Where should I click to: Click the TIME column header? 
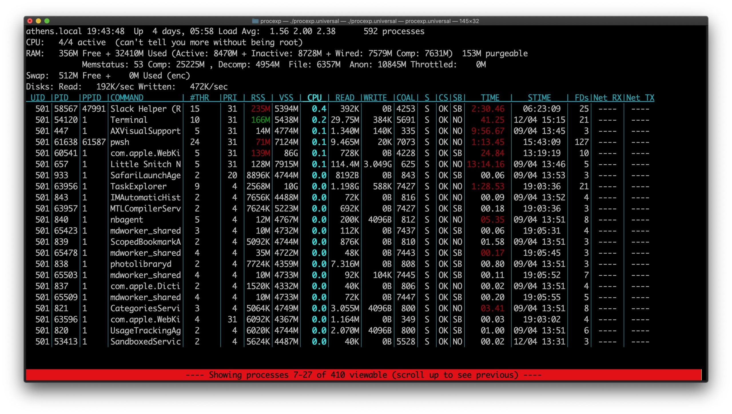pos(490,98)
